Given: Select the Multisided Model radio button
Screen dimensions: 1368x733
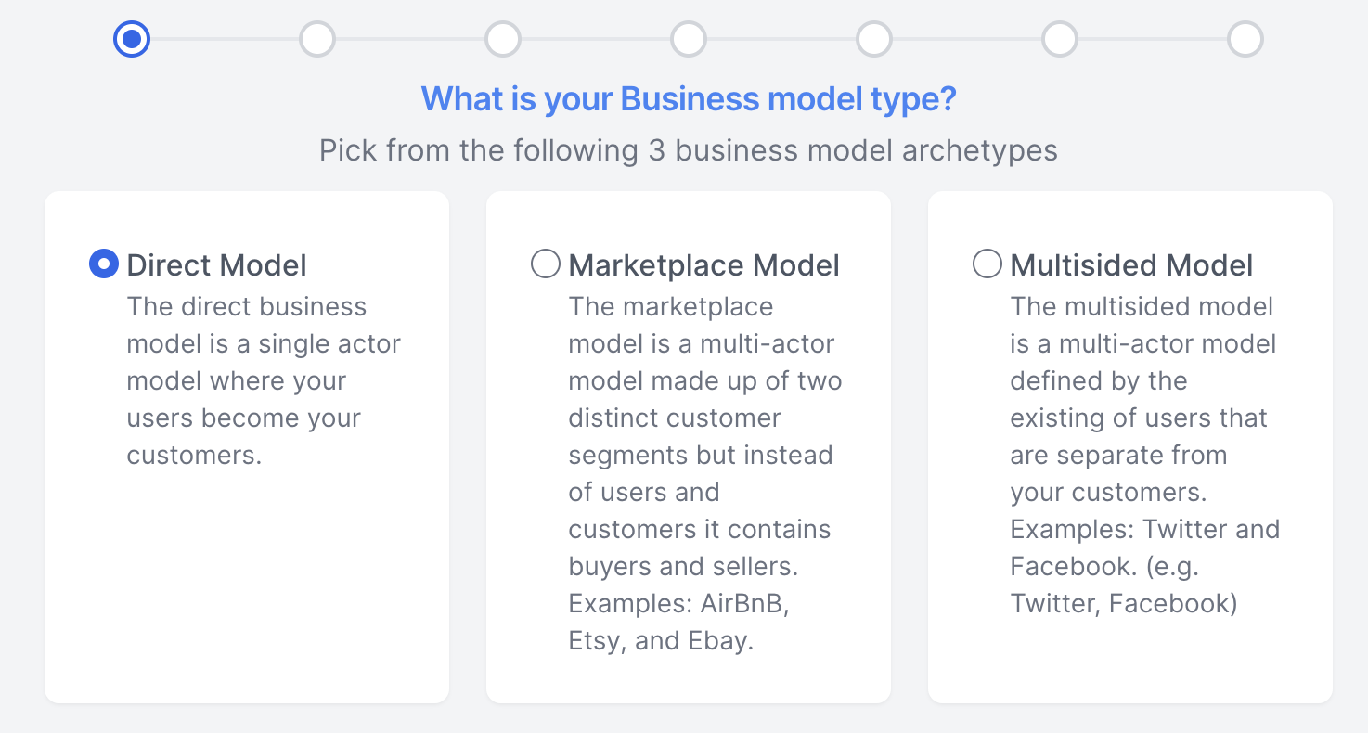Looking at the screenshot, I should pyautogui.click(x=987, y=264).
